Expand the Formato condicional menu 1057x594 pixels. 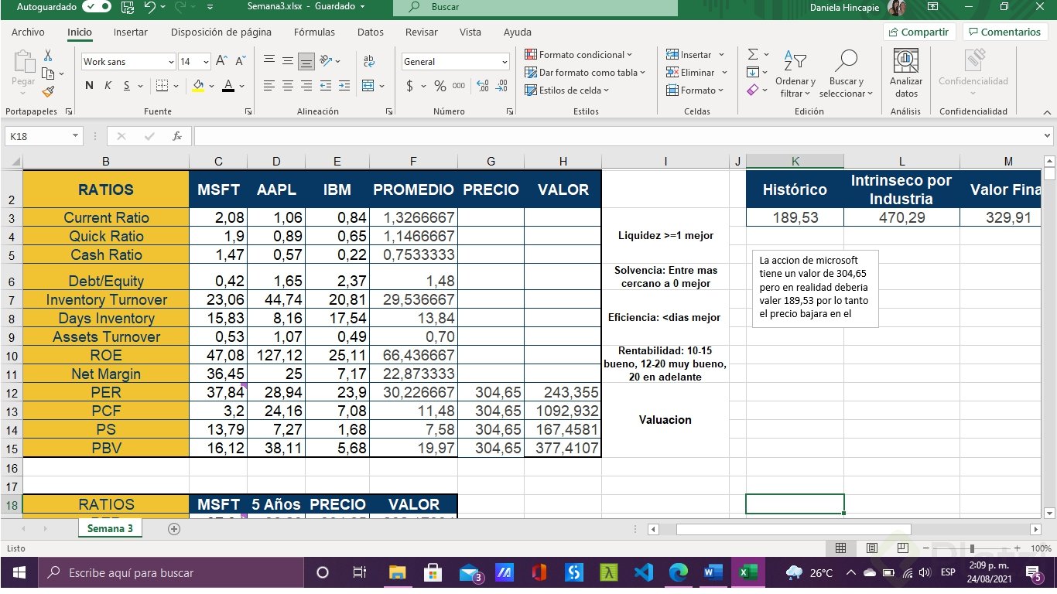pyautogui.click(x=578, y=55)
